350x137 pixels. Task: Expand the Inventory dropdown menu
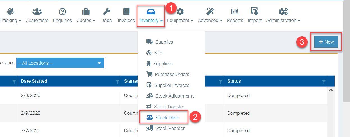pyautogui.click(x=151, y=20)
